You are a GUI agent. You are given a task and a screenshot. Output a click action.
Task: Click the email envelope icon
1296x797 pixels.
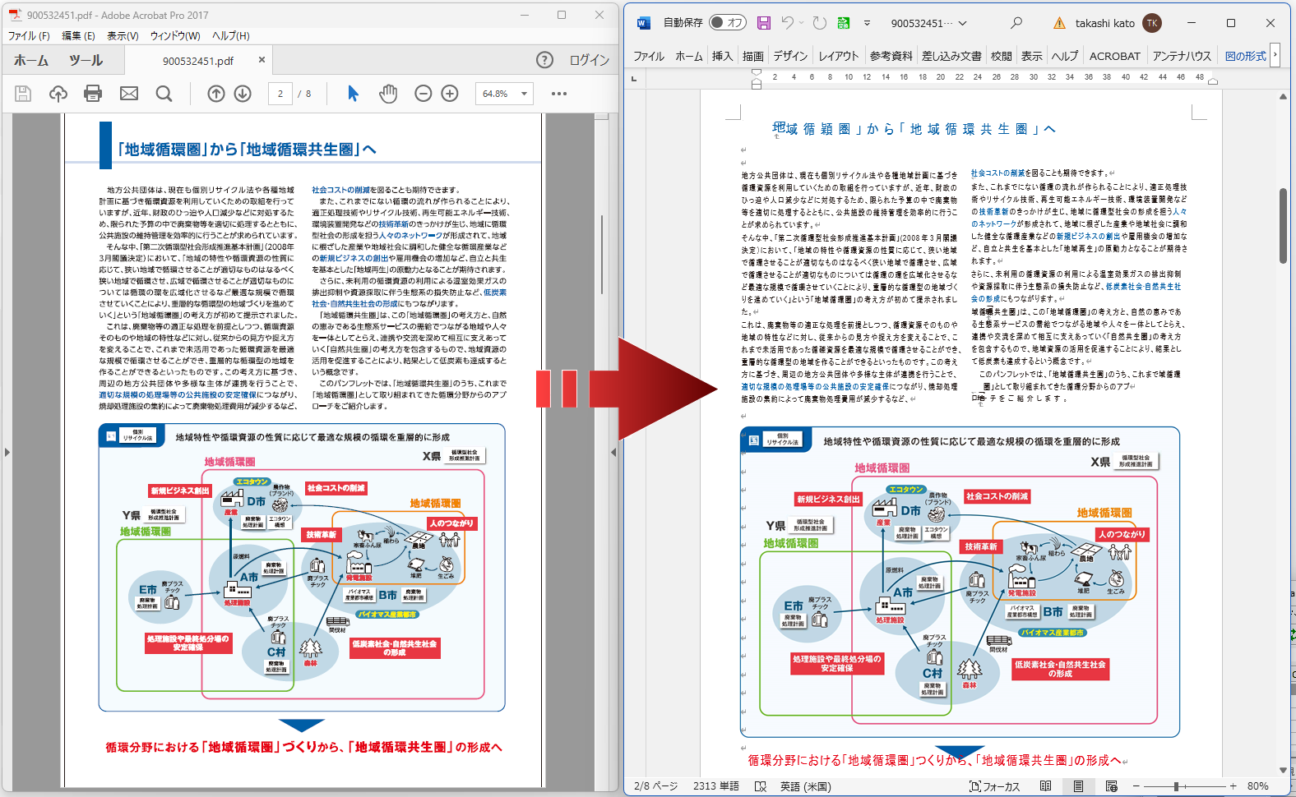click(x=129, y=94)
